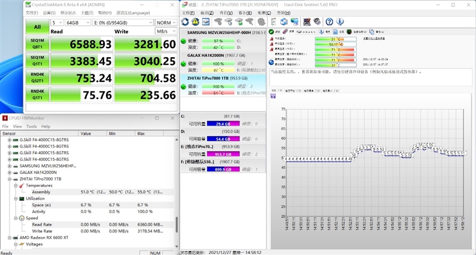Viewport: 476px width, 255px height.
Task: Select the Read Rate row in HWMonitor
Action: pos(87,225)
